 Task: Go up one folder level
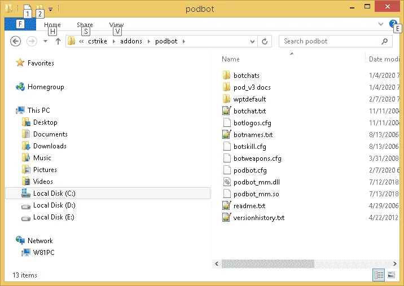58,41
